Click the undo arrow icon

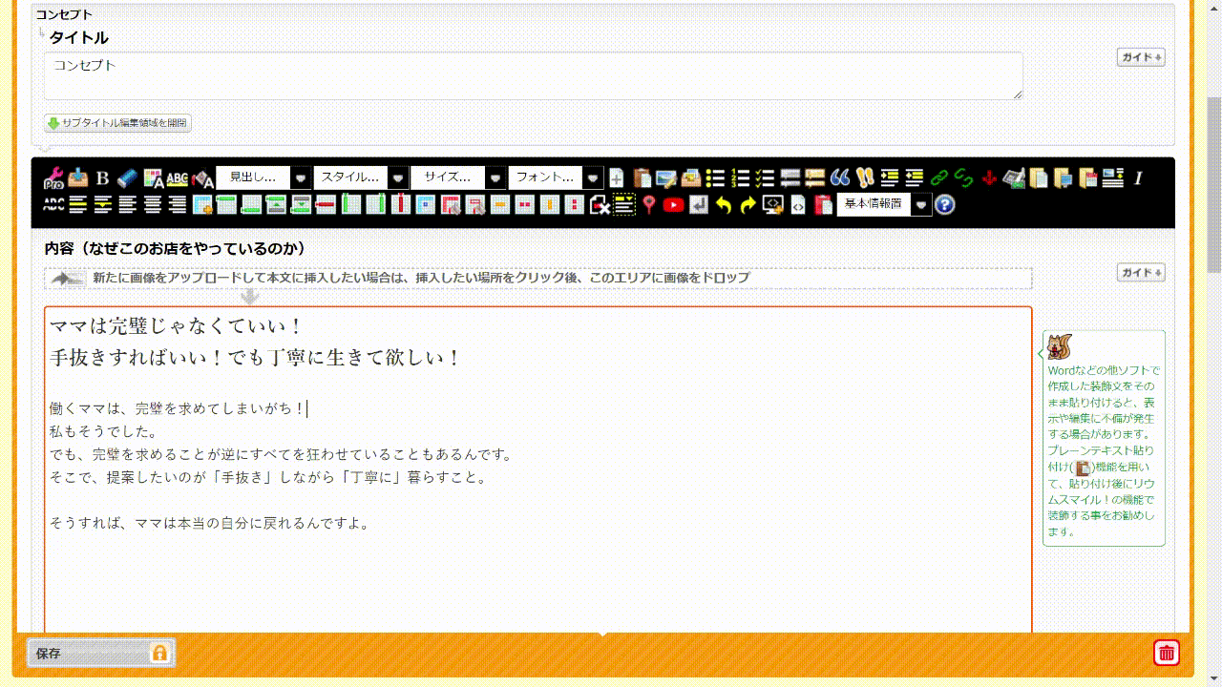pos(724,205)
